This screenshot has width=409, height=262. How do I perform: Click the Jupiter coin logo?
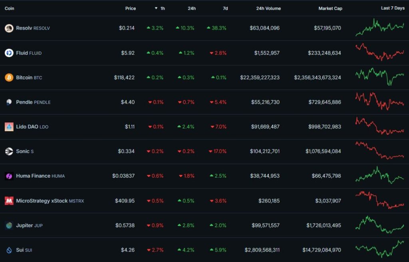[x=8, y=225]
